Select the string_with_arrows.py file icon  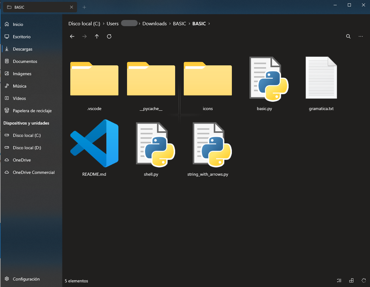(212, 144)
